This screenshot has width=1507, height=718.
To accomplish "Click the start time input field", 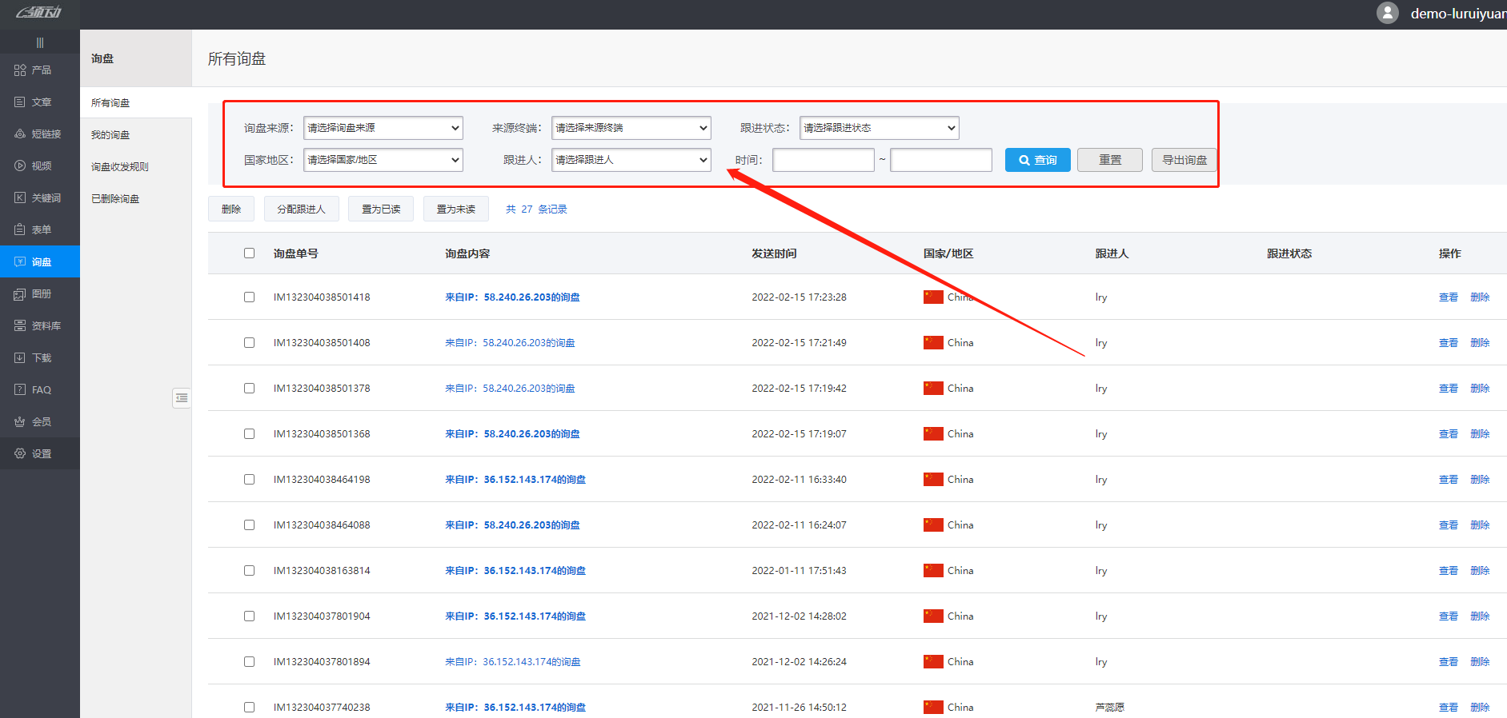I will tap(823, 160).
